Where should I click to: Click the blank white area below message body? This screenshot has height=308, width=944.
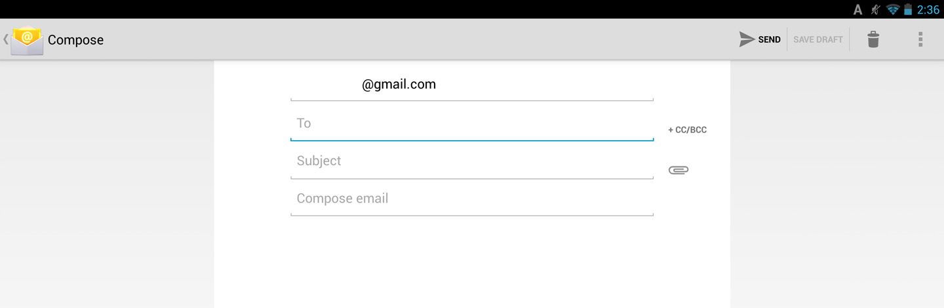point(472,262)
